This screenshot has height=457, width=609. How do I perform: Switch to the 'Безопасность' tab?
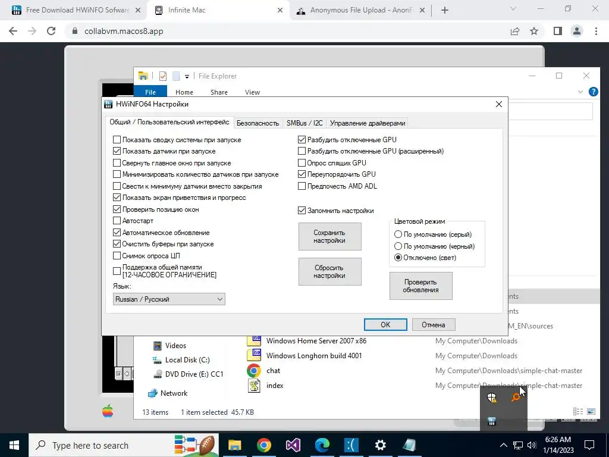(x=258, y=123)
